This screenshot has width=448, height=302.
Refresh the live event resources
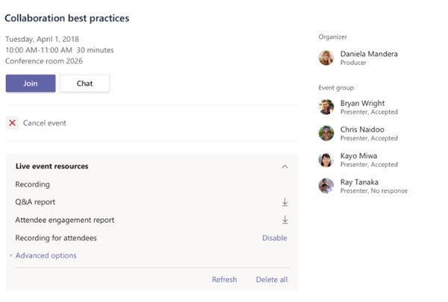point(224,280)
